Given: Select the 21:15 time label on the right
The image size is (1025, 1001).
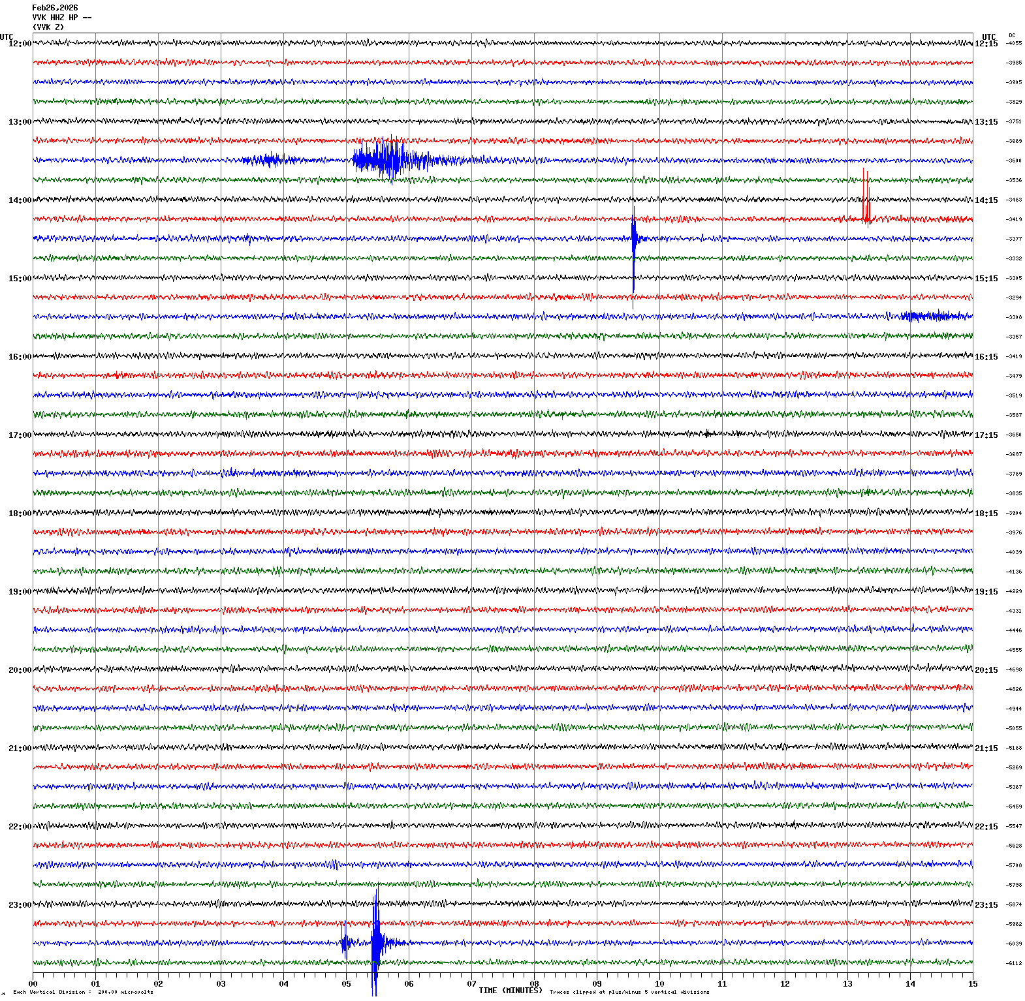Looking at the screenshot, I should [x=986, y=748].
